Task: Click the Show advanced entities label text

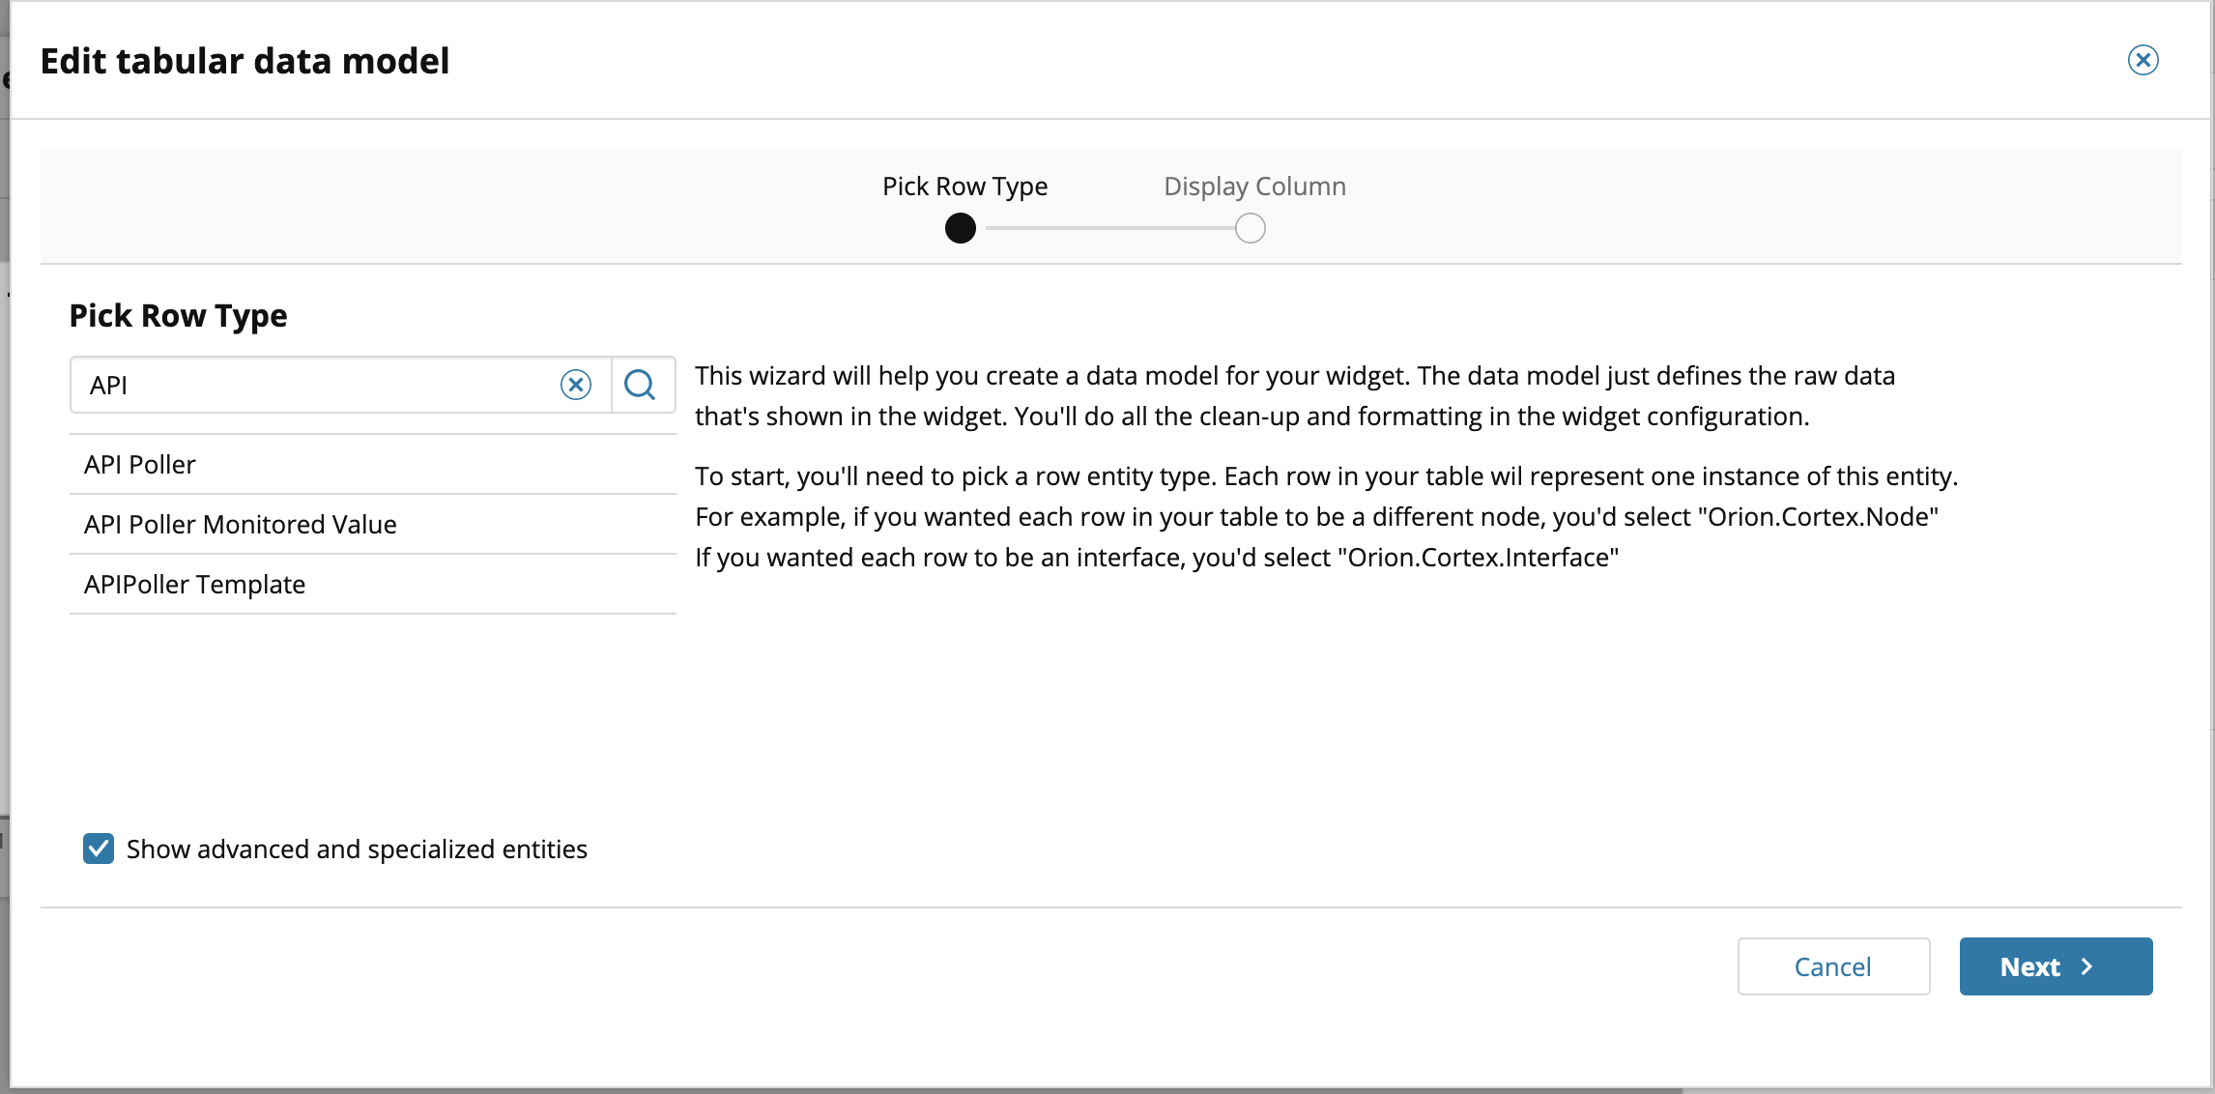Action: click(x=357, y=849)
